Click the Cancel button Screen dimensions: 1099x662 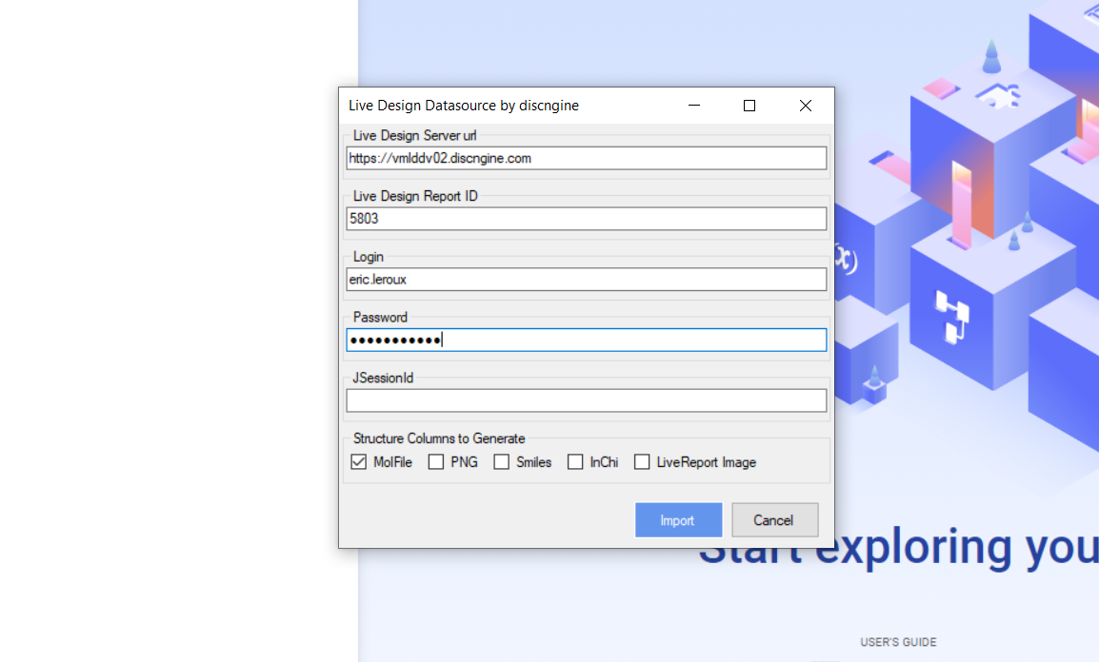point(774,519)
